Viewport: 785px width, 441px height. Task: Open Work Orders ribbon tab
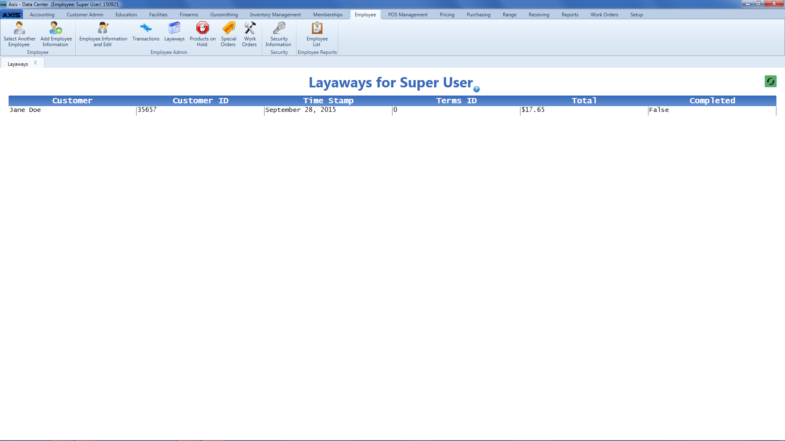[x=604, y=15]
